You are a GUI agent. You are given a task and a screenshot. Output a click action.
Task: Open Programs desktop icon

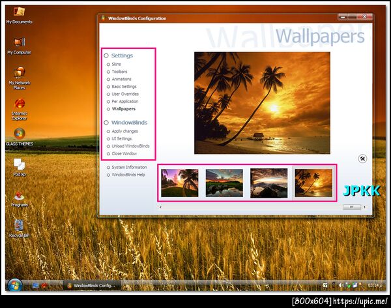[20, 198]
